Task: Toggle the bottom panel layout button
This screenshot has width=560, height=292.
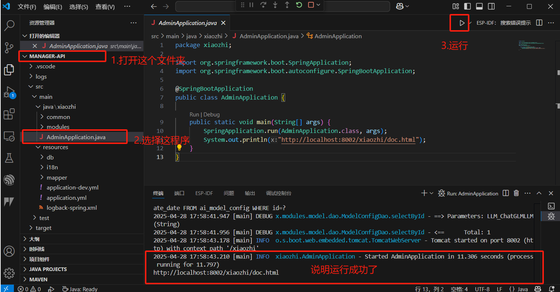Action: (x=479, y=6)
